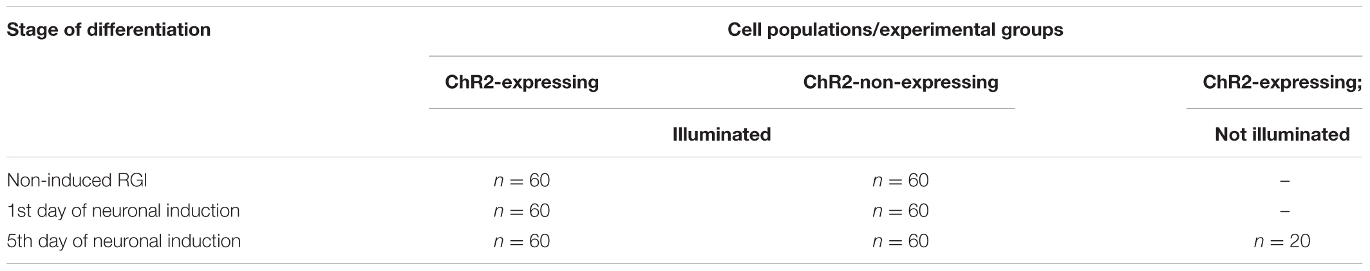Select the '1st day of neuronal induction' row label
The height and width of the screenshot is (271, 1370).
(x=123, y=211)
